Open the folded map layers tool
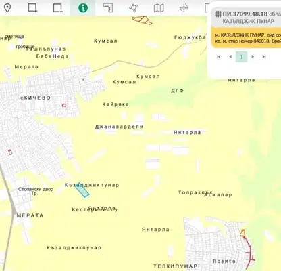Screen dimensions: 281x271 [159, 8]
